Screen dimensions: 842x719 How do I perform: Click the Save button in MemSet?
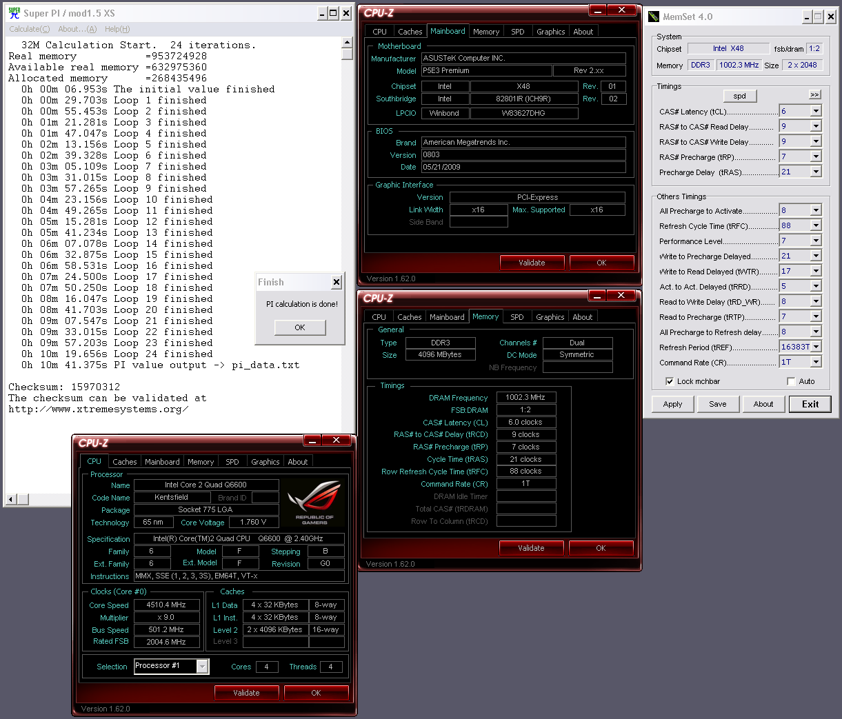(x=718, y=404)
